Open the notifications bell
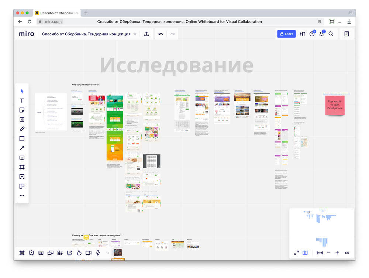Image resolution: width=369 pixels, height=278 pixels. click(x=321, y=34)
